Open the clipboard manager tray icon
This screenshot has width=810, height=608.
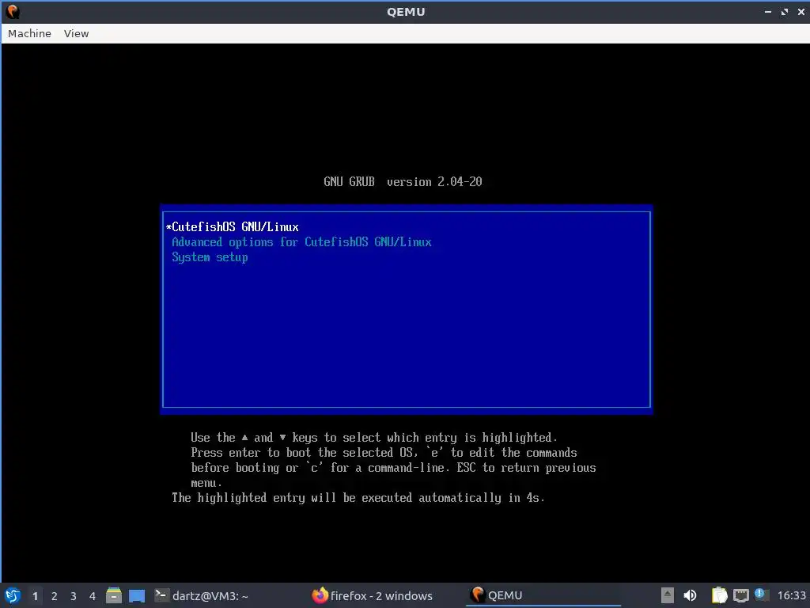tap(719, 595)
